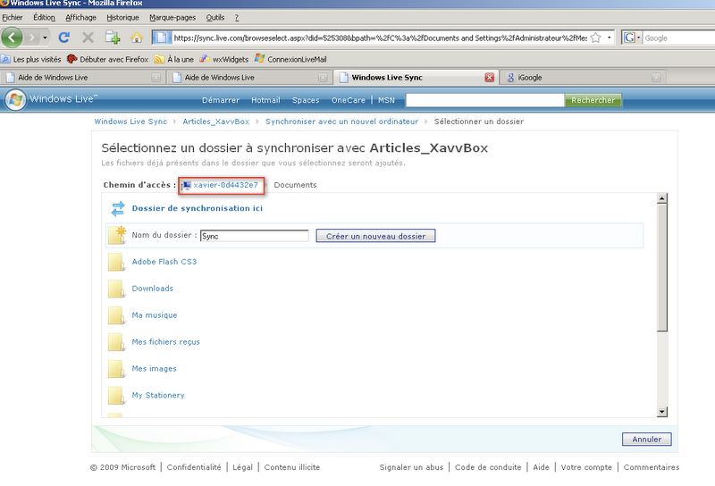Image resolution: width=715 pixels, height=486 pixels.
Task: Open the Signaler un abus footer link
Action: [x=411, y=467]
